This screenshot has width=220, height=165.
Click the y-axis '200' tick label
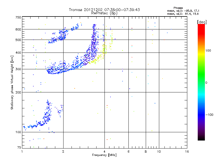(x=18, y=92)
